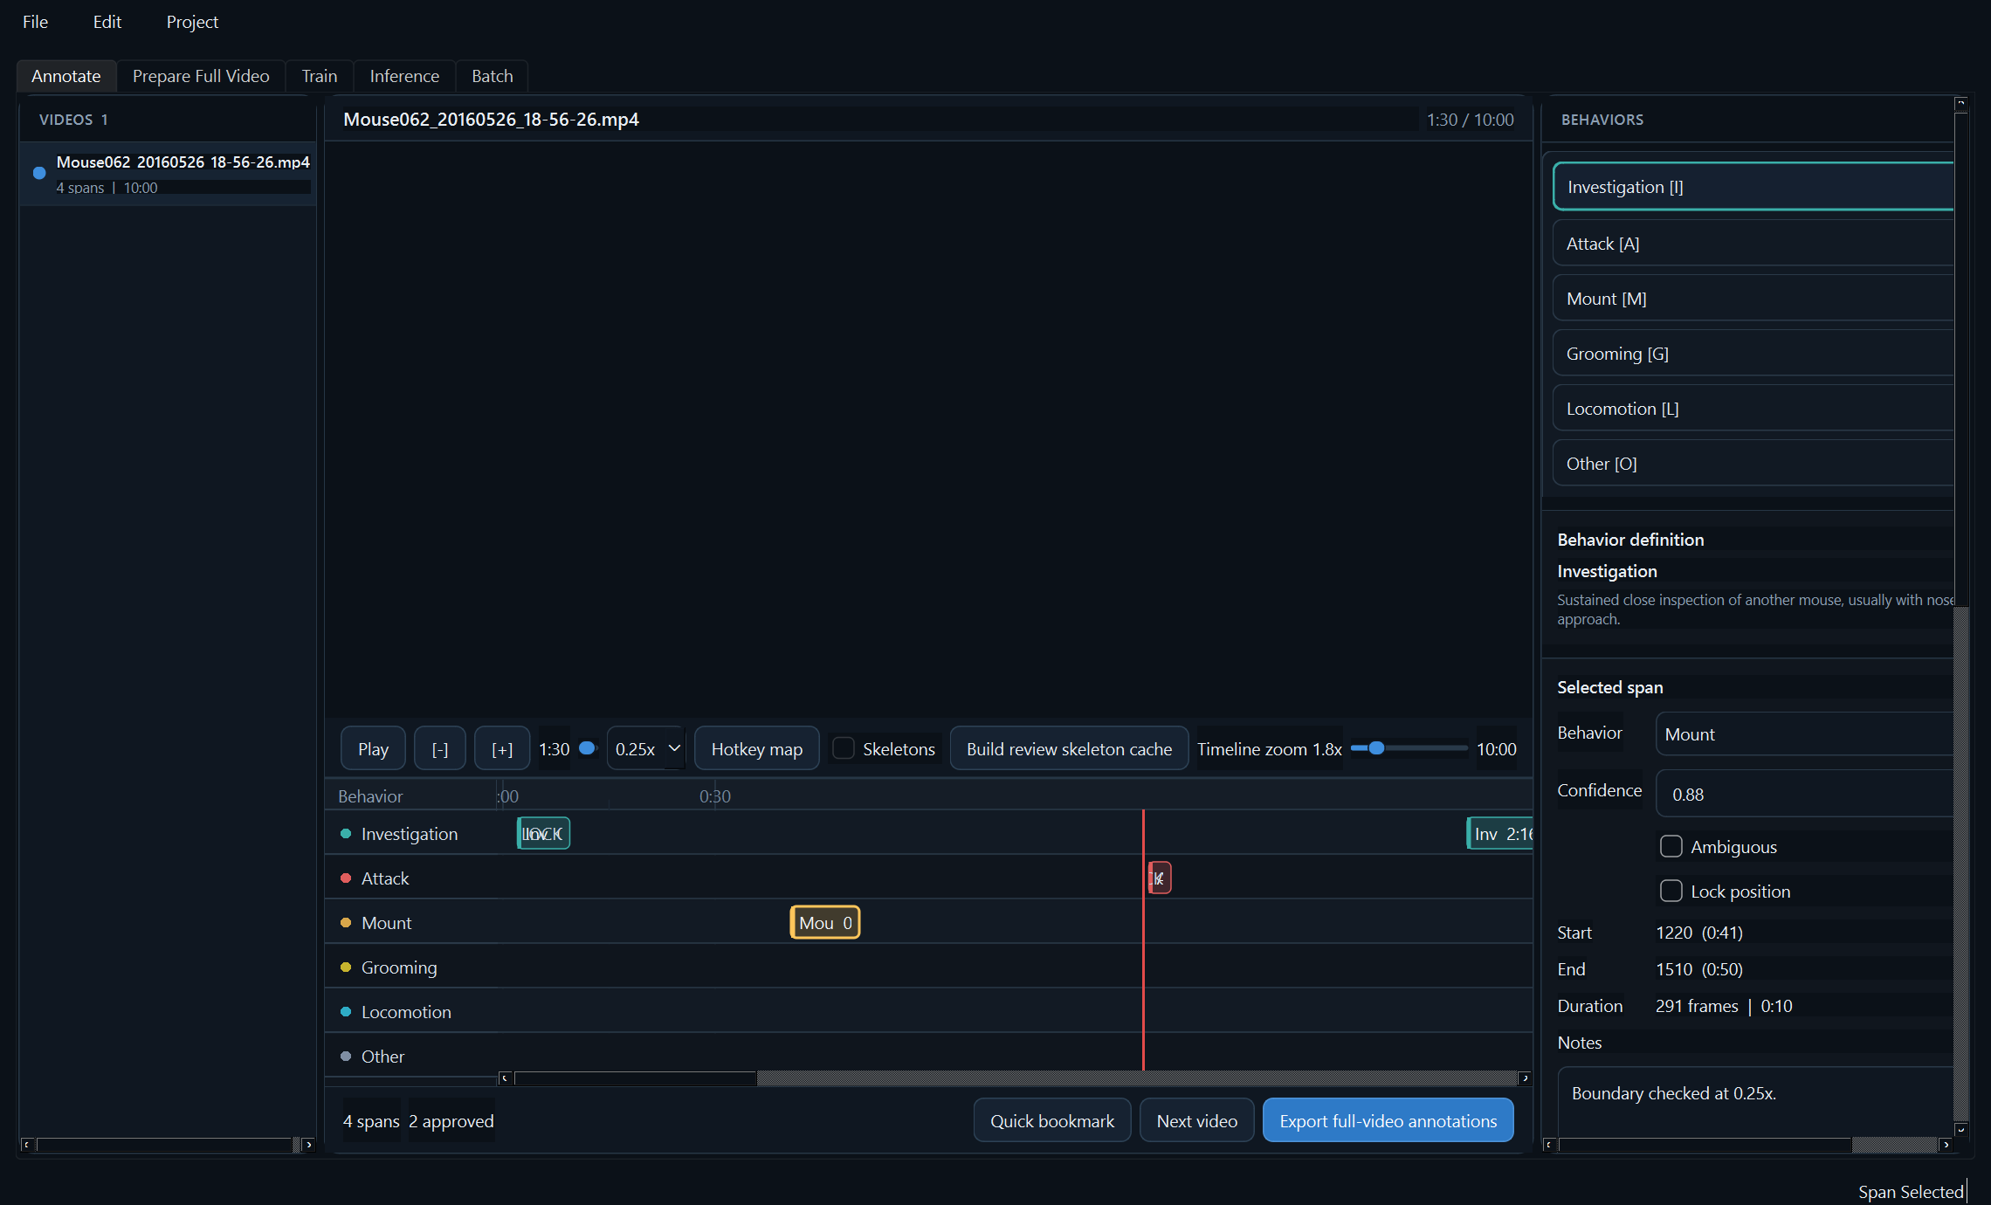Image resolution: width=1991 pixels, height=1205 pixels.
Task: Click the Mount timeline row label
Action: [x=386, y=922]
